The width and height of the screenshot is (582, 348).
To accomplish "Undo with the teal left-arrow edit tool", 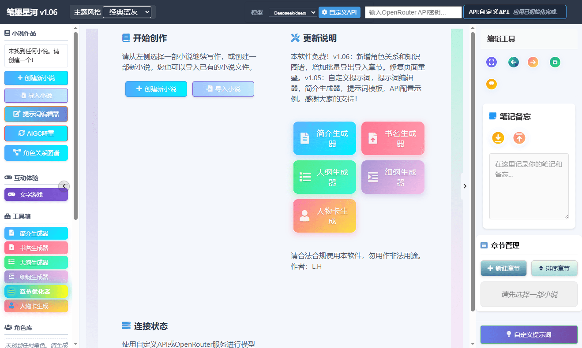I will coord(513,62).
